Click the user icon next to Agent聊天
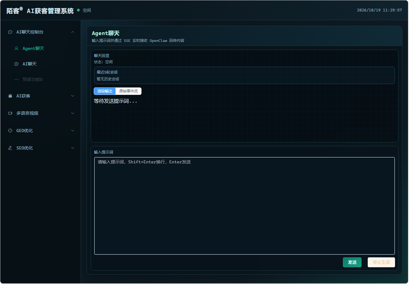Viewport: 409px width, 284px height. [x=16, y=48]
